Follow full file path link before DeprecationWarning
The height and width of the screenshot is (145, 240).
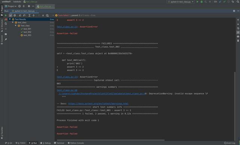[x=102, y=94]
